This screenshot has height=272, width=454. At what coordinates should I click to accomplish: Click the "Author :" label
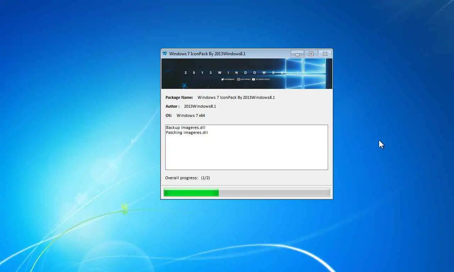172,106
